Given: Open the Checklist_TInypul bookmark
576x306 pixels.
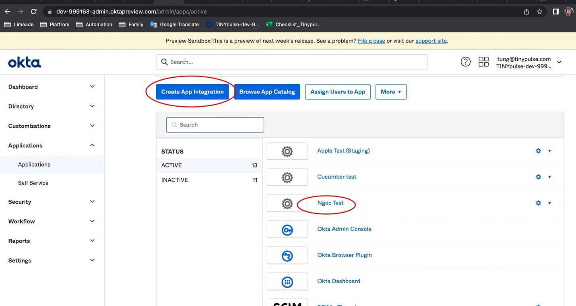Looking at the screenshot, I should (x=293, y=25).
